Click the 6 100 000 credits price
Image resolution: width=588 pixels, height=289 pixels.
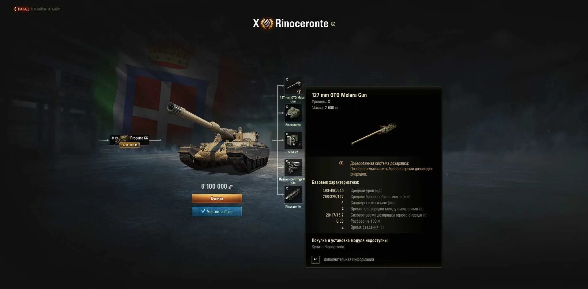[x=217, y=186]
